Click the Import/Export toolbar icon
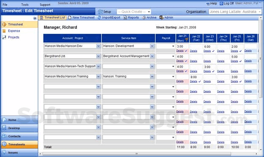Screen dimensions: 264x157 point(99,17)
